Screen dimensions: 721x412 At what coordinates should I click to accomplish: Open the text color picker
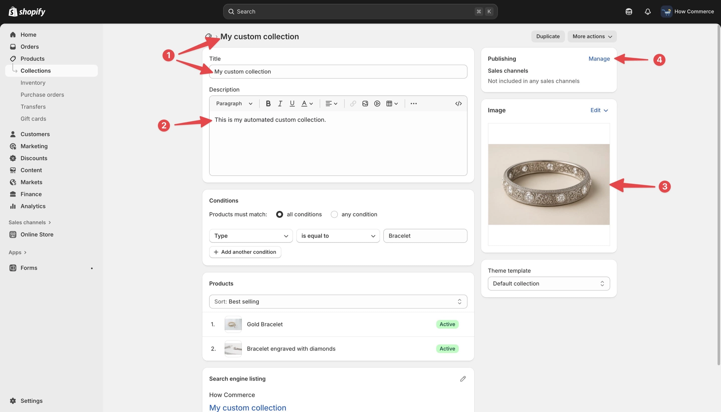click(307, 104)
